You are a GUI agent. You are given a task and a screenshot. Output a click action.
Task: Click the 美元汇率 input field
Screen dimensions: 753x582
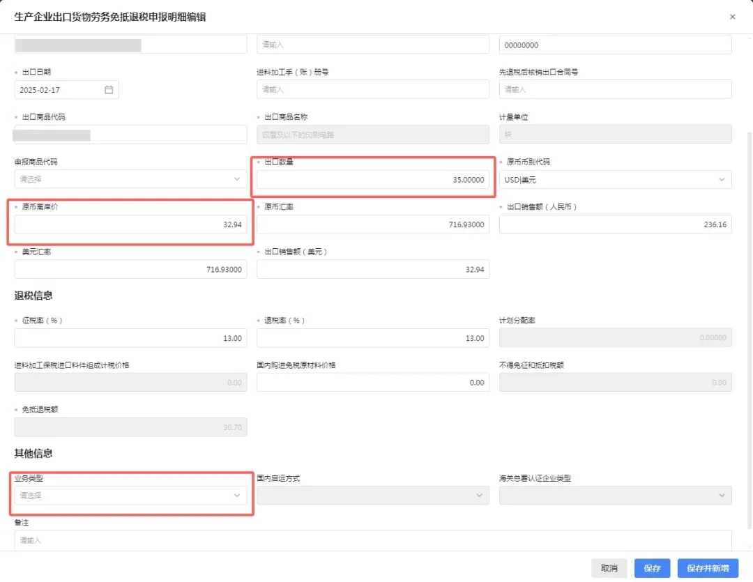pos(130,269)
